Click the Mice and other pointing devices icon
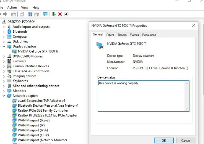Image resolution: width=204 pixels, height=144 pixels. point(9,86)
